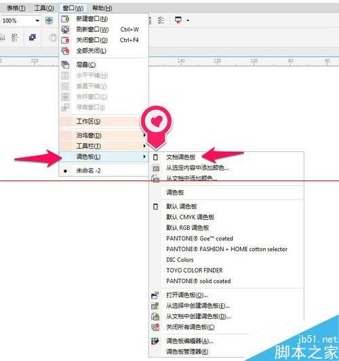Select 层叠(C) to cascade windows
This screenshot has height=361, width=339.
pos(104,64)
